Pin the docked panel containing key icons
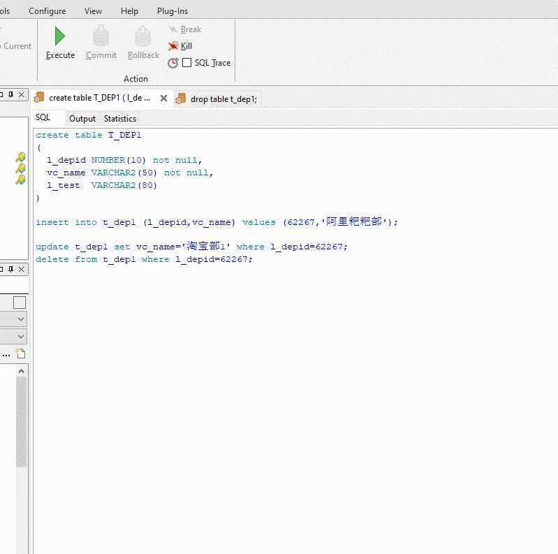The height and width of the screenshot is (554, 558). 11,94
